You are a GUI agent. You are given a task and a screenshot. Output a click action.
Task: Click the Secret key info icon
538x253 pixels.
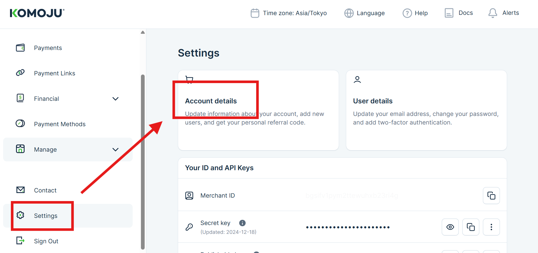point(242,223)
